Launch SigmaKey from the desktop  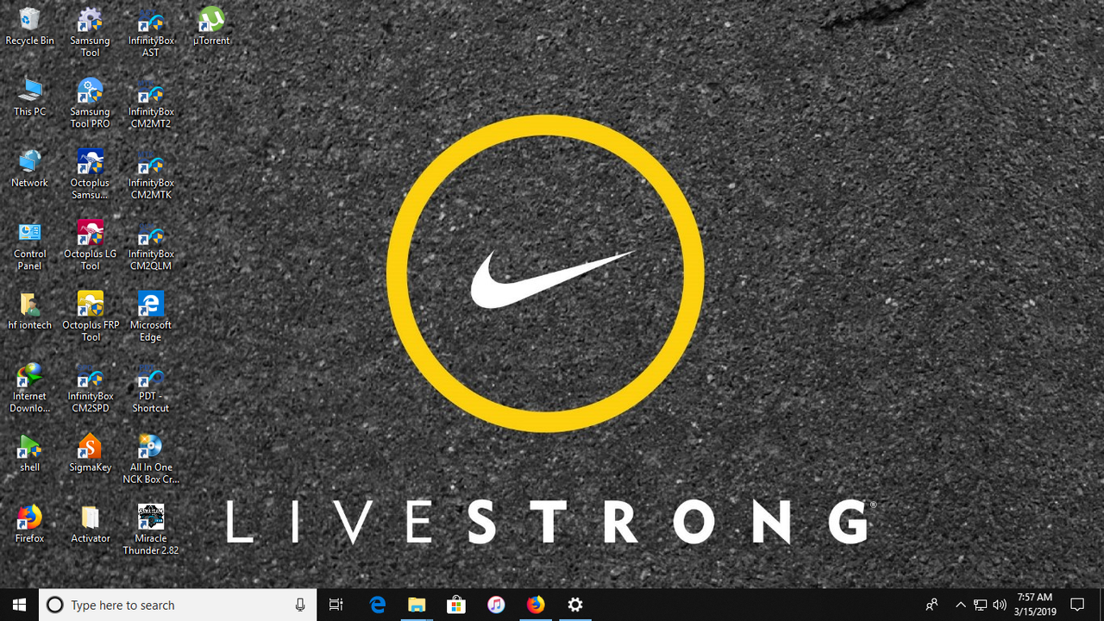pos(90,448)
